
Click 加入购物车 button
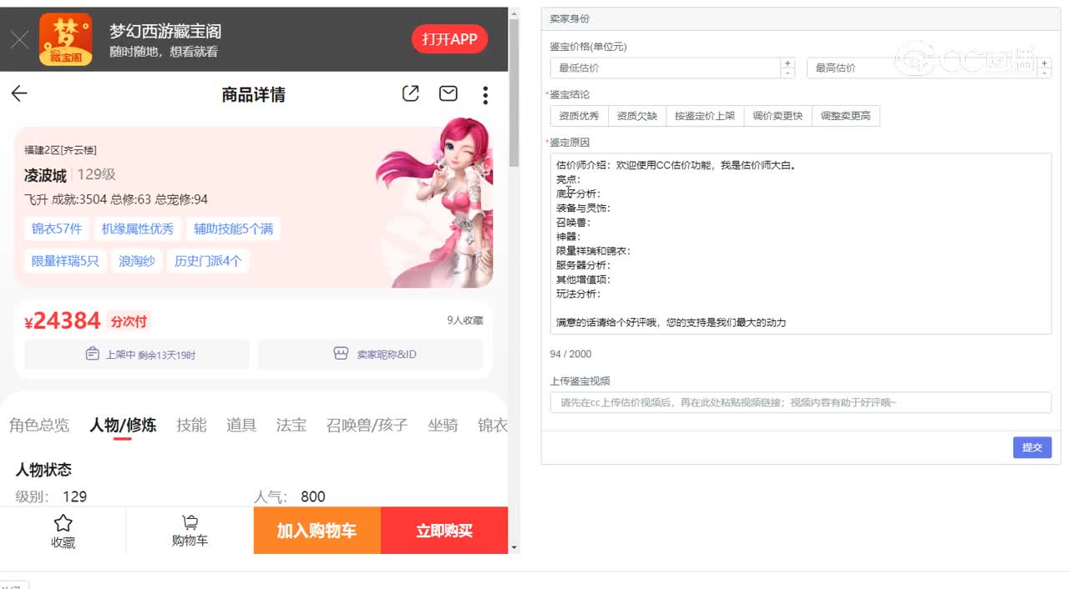[x=317, y=531]
